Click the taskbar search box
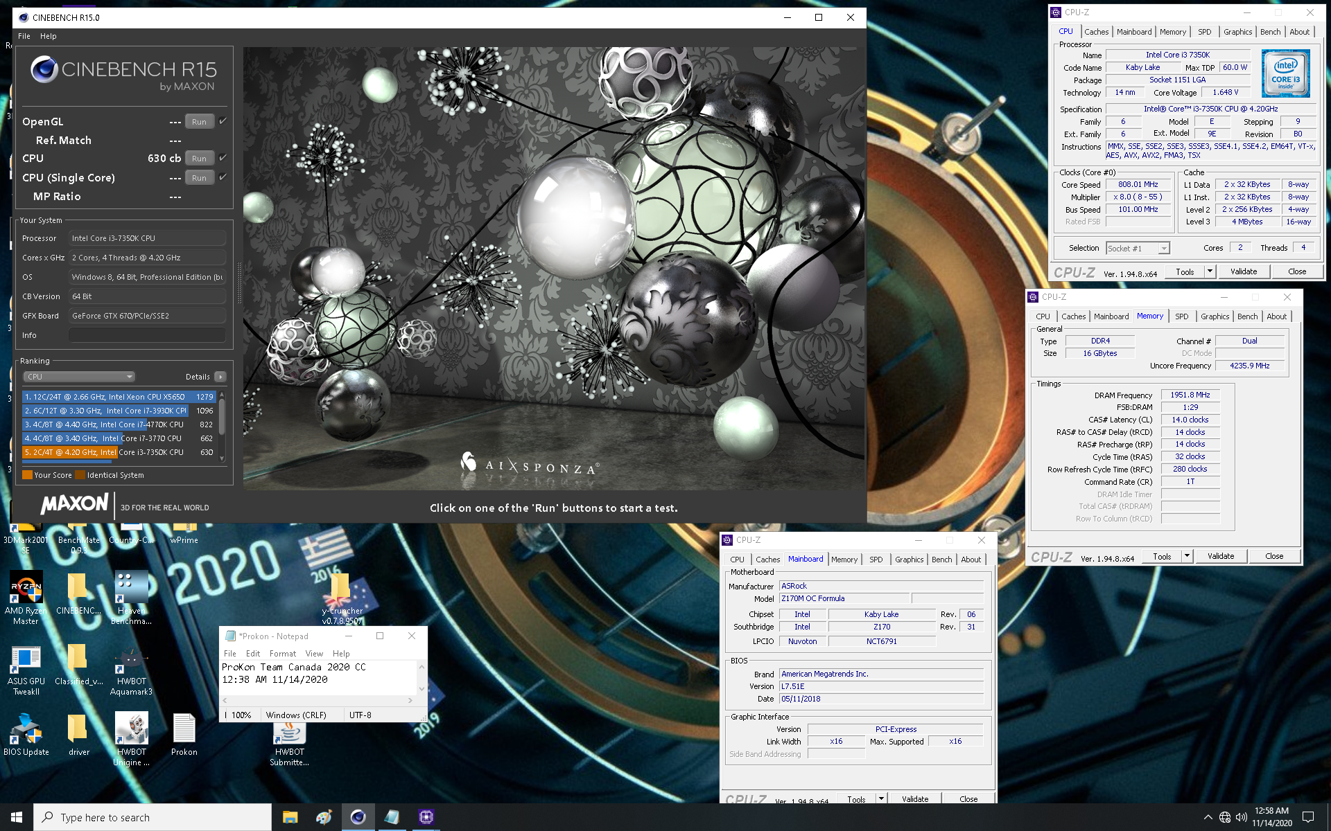This screenshot has width=1331, height=831. click(x=153, y=817)
